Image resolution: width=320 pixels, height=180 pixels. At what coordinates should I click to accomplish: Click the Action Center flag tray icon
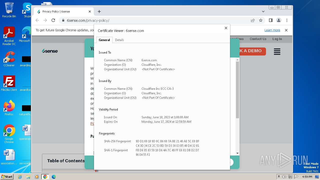click(296, 177)
